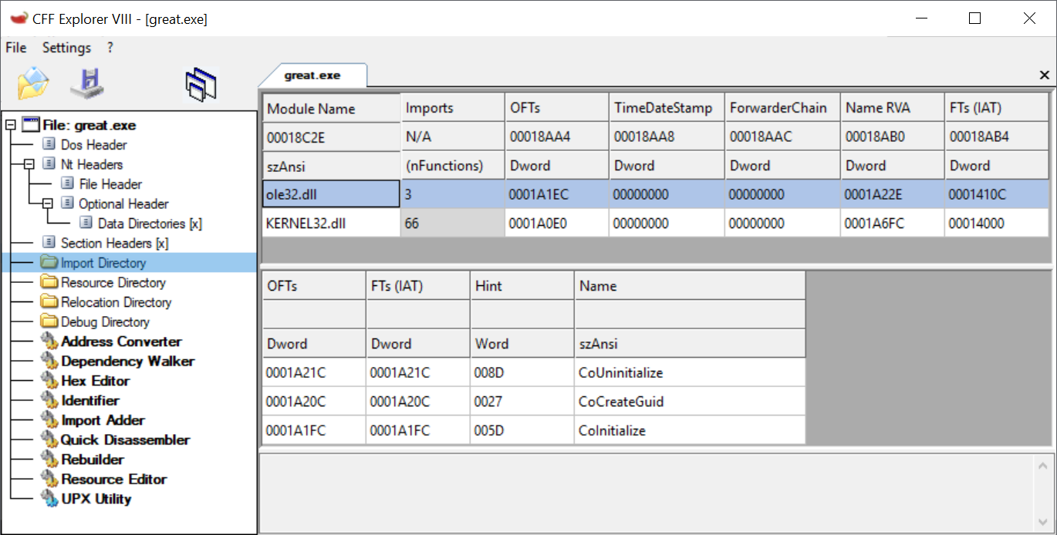Click the Import Adder tool icon
Screen dimensions: 1057x535
(x=49, y=420)
